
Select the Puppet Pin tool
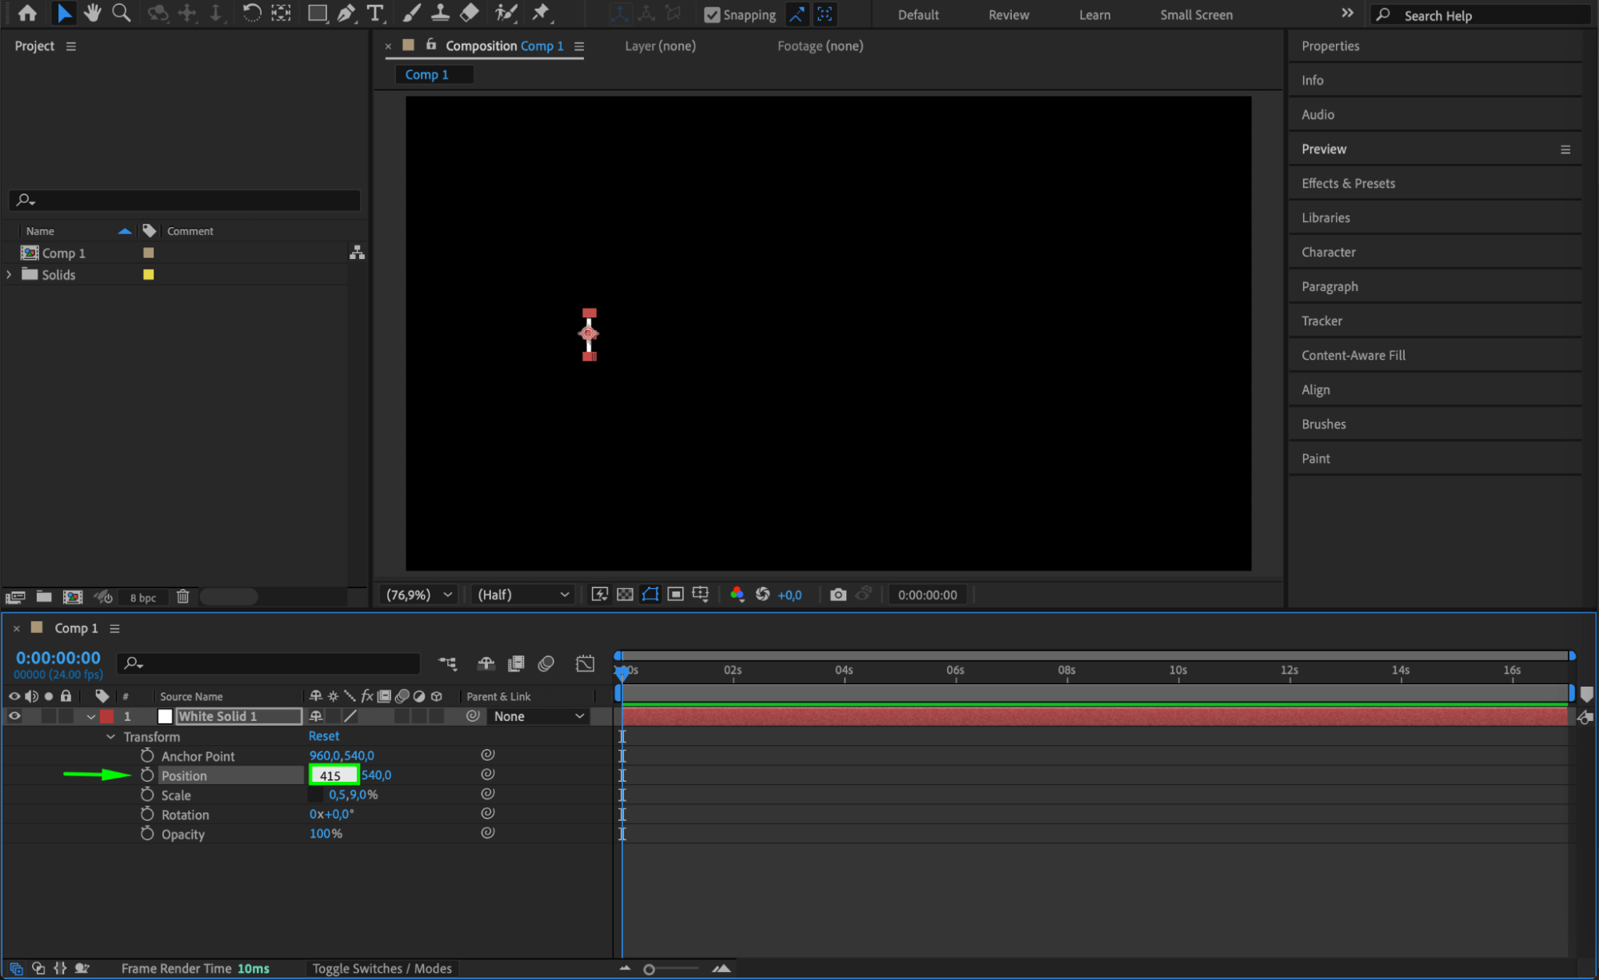coord(542,13)
